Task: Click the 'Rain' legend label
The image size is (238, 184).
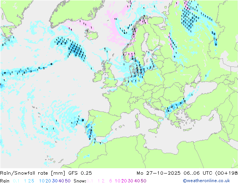Action: 5,181
